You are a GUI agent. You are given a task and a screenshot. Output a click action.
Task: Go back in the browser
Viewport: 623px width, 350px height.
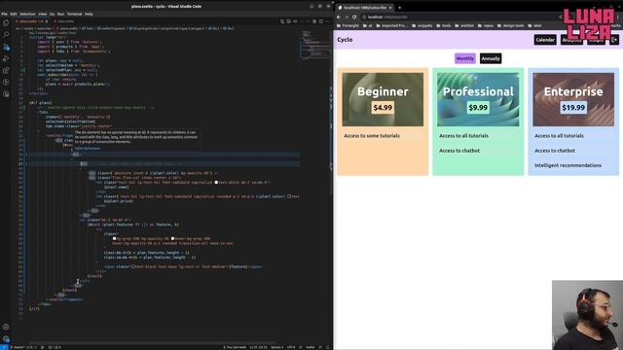[339, 17]
